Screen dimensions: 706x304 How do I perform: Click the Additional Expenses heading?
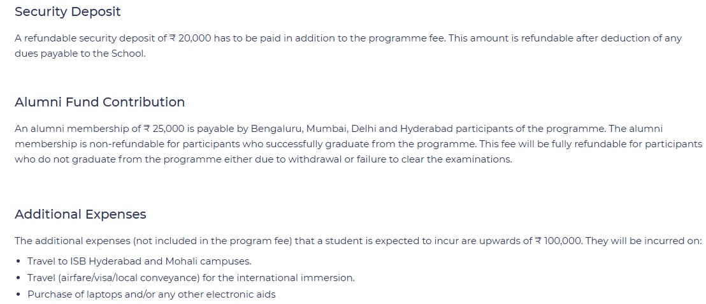point(80,214)
